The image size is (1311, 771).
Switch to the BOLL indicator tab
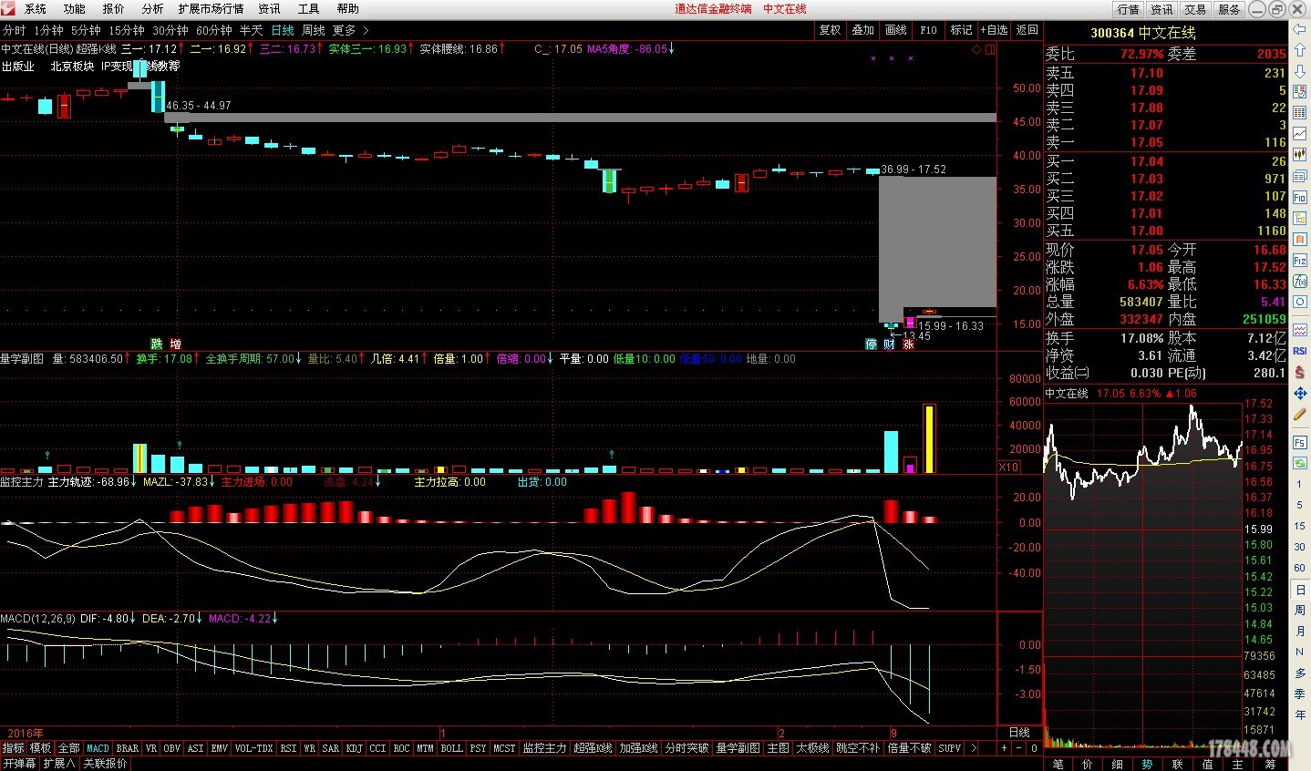click(451, 748)
